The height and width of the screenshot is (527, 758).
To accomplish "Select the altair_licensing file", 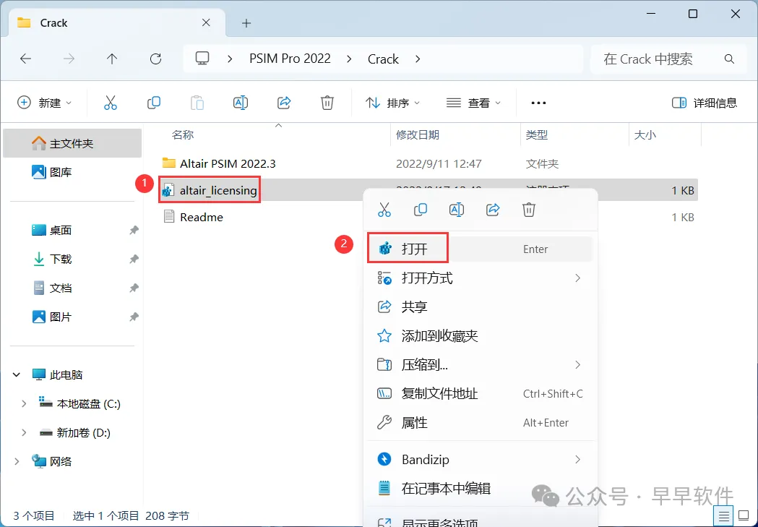I will pos(218,191).
